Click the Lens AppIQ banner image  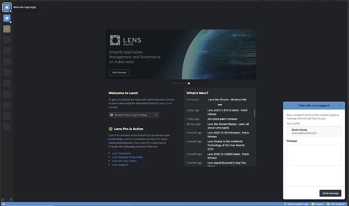point(181,54)
